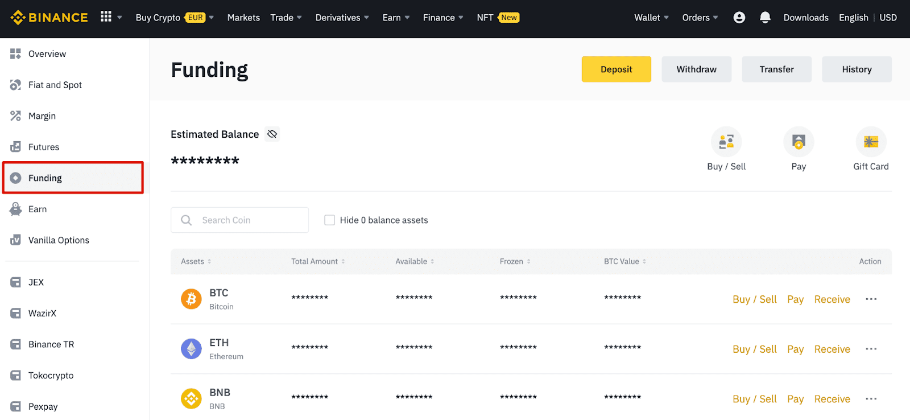This screenshot has height=420, width=910.
Task: Click the Funding sidebar icon
Action: point(15,178)
